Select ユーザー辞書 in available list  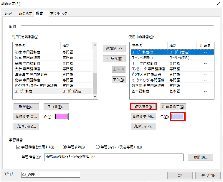pyautogui.click(x=53, y=91)
